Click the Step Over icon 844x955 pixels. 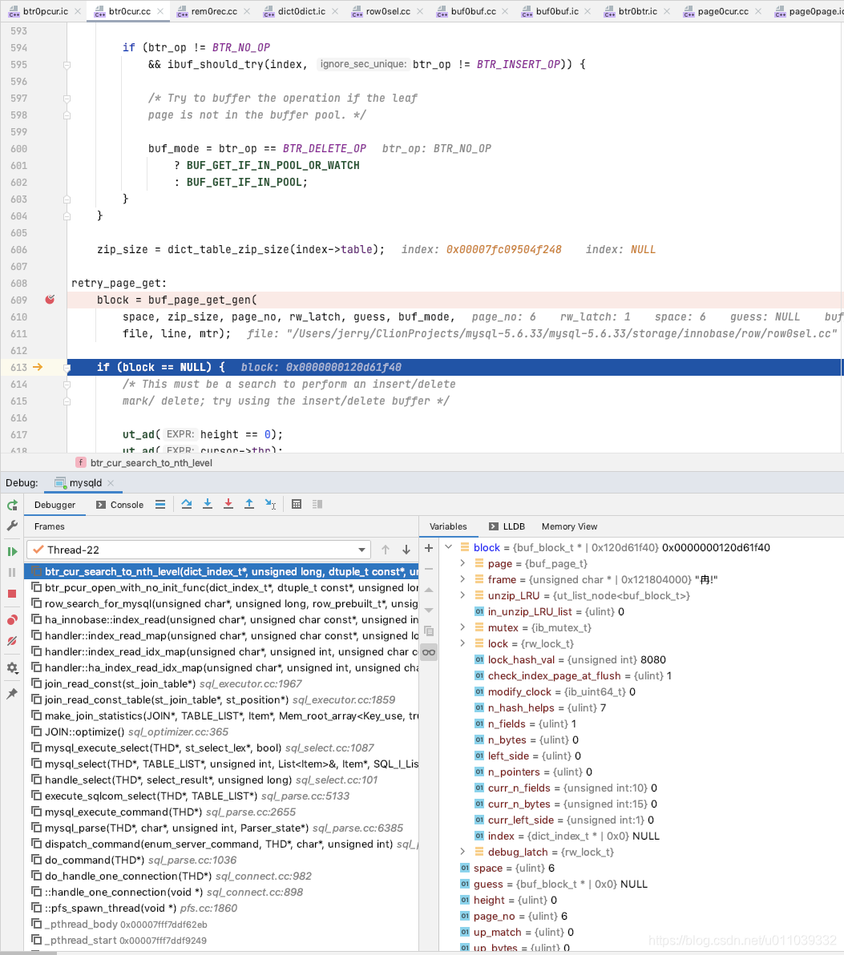pos(187,504)
